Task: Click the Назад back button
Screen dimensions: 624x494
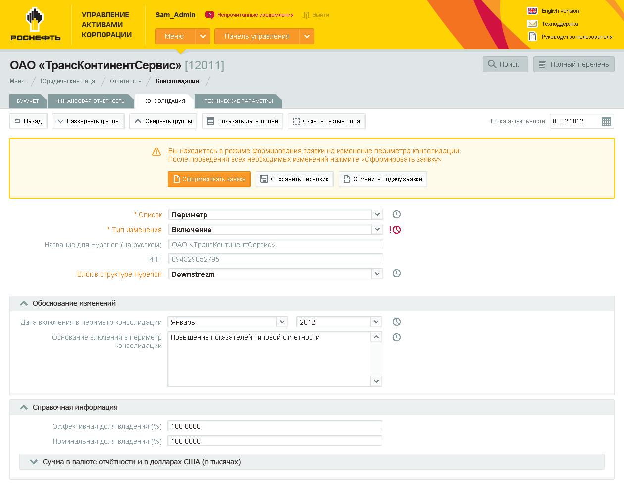Action: [28, 121]
